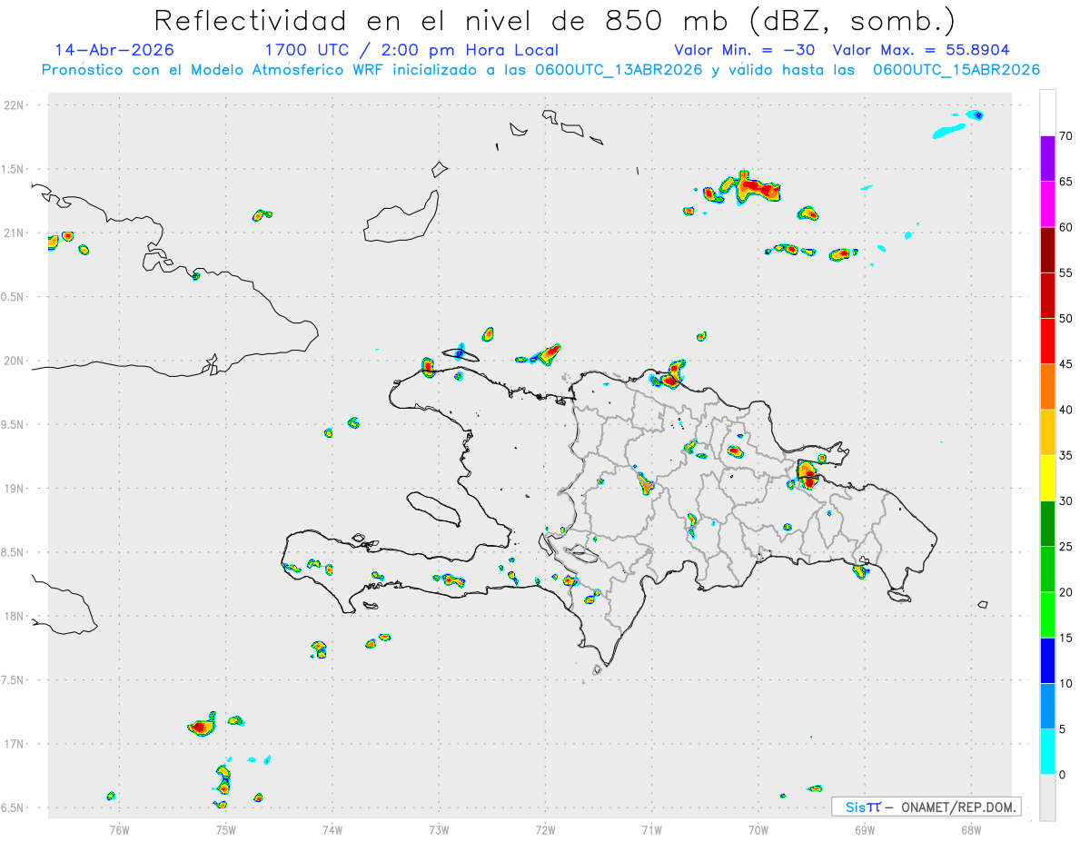Click the 1700 UTC local time text

[x=411, y=50]
